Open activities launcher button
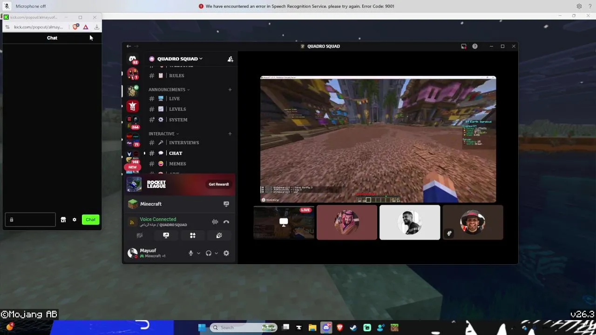This screenshot has width=596, height=335. (x=193, y=235)
